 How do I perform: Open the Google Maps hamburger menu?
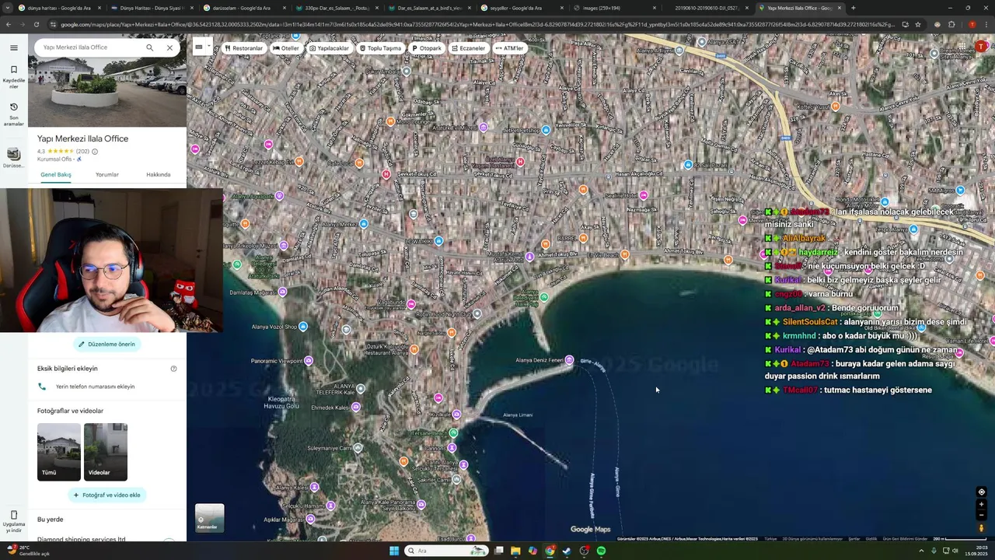[x=13, y=47]
